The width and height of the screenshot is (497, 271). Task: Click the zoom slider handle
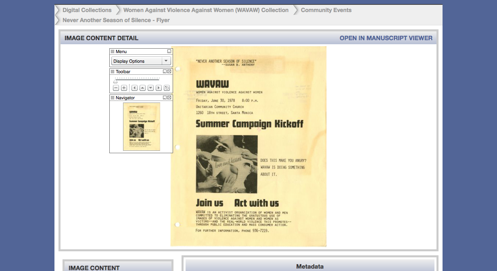(x=115, y=81)
